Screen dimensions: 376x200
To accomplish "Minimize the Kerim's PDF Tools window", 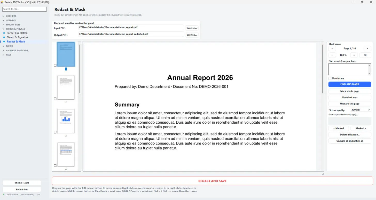I will click(x=353, y=2).
